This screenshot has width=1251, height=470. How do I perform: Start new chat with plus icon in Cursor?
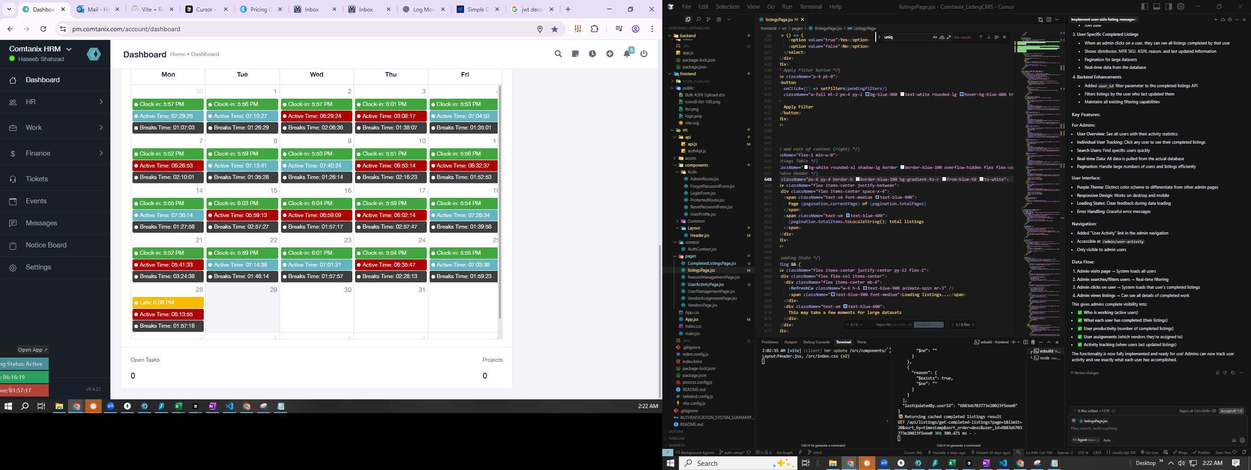[1216, 19]
